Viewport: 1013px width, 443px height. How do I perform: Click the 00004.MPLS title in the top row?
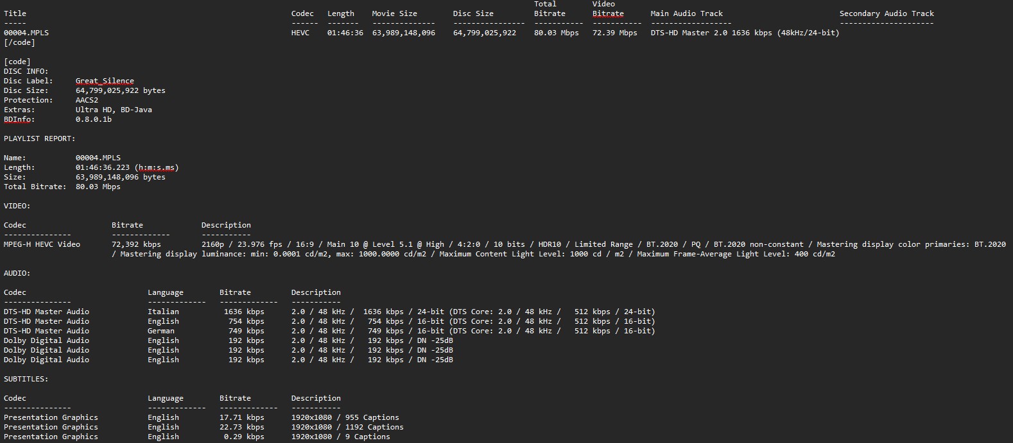(x=26, y=33)
